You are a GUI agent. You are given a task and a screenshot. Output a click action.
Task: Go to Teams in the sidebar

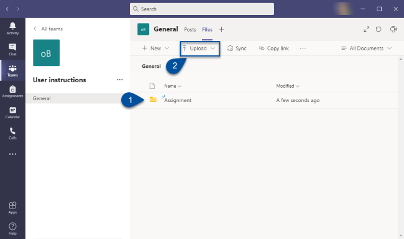[x=12, y=70]
